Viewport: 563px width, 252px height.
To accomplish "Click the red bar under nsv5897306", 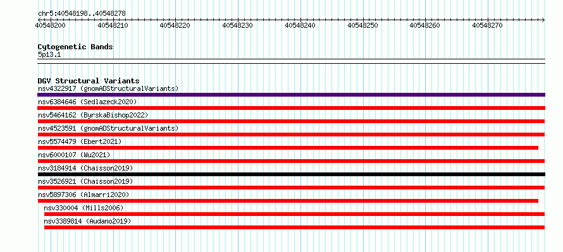I will coord(288,201).
